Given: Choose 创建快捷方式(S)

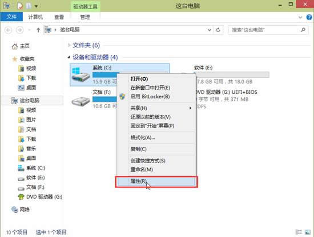Looking at the screenshot, I should tap(148, 161).
